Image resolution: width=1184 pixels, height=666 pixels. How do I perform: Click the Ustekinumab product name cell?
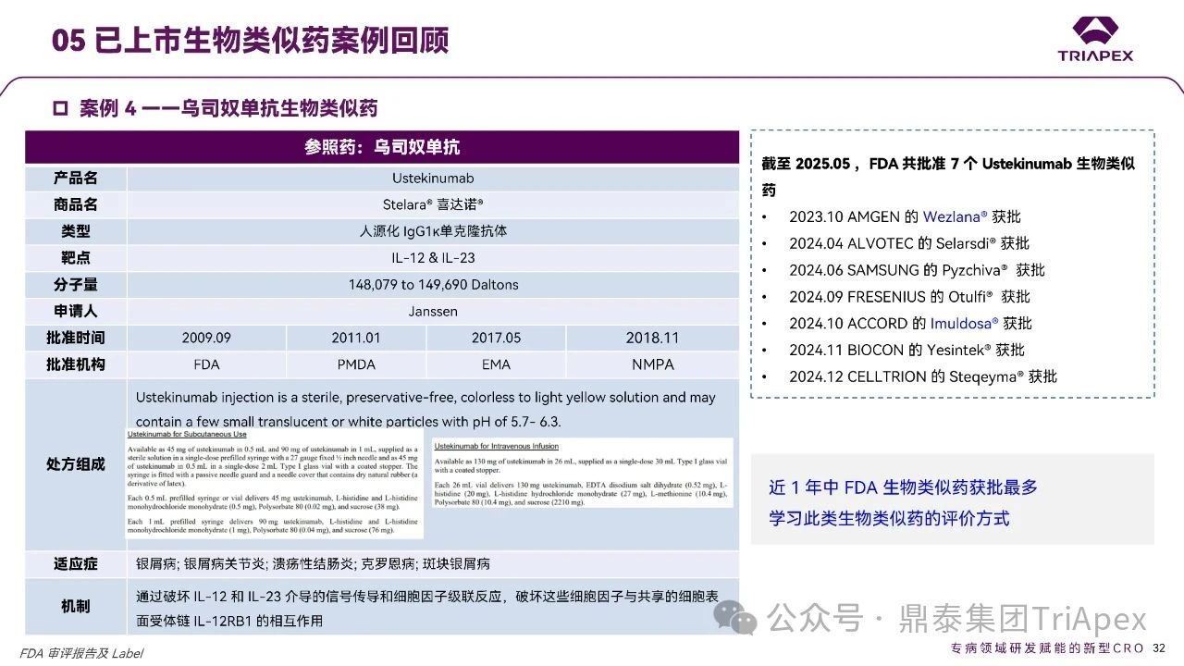[x=433, y=179]
